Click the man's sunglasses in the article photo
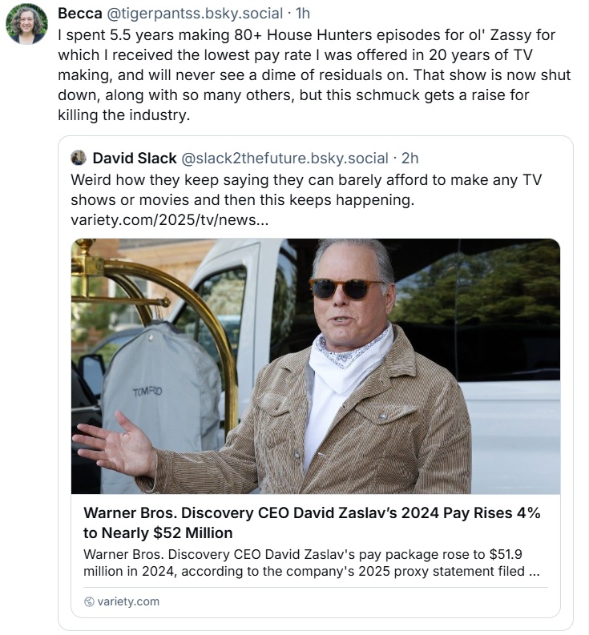Viewport: 589px width, 635px height. tap(346, 288)
